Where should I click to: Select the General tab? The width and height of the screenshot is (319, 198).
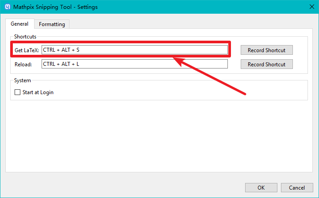click(19, 24)
